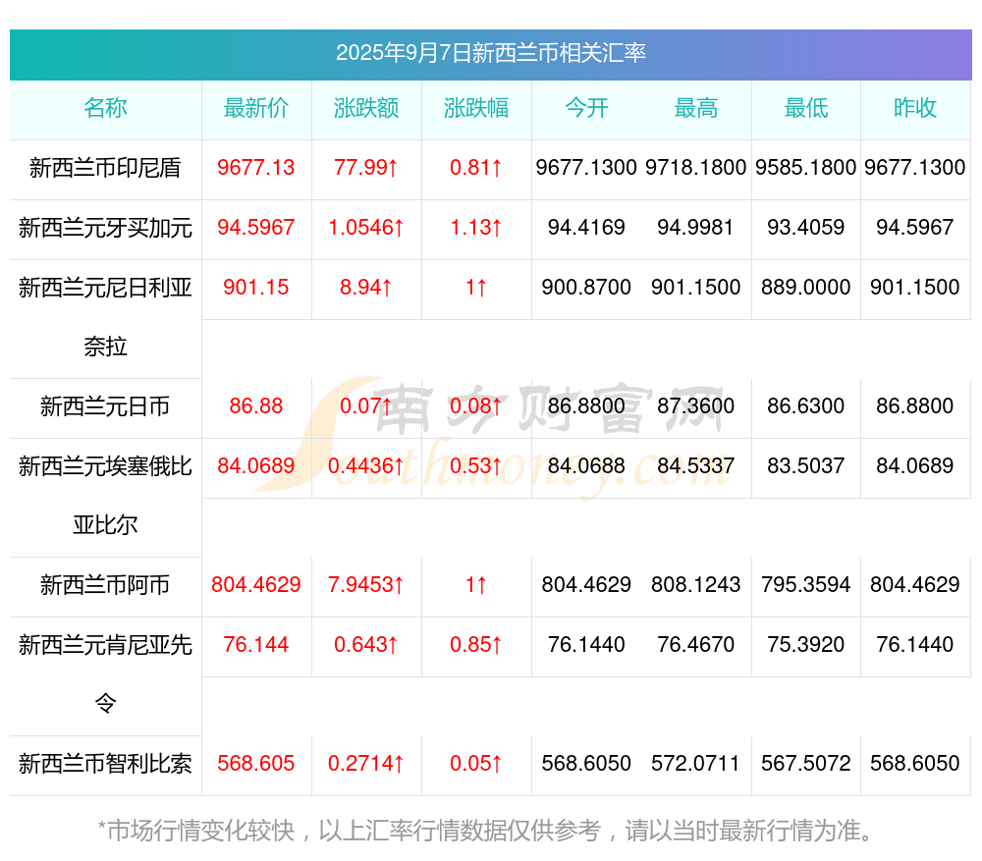Click the latest price 76.144
Screen dimensions: 982x861
click(x=256, y=644)
